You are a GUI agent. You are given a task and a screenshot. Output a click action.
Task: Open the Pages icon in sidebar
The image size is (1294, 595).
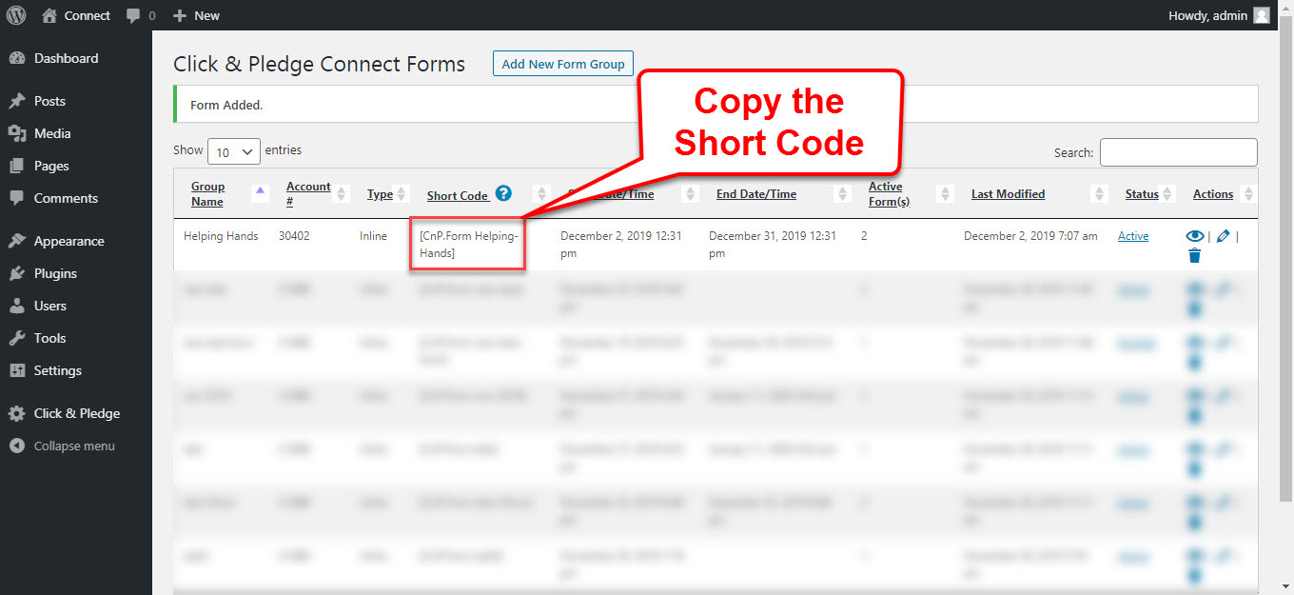pos(17,166)
